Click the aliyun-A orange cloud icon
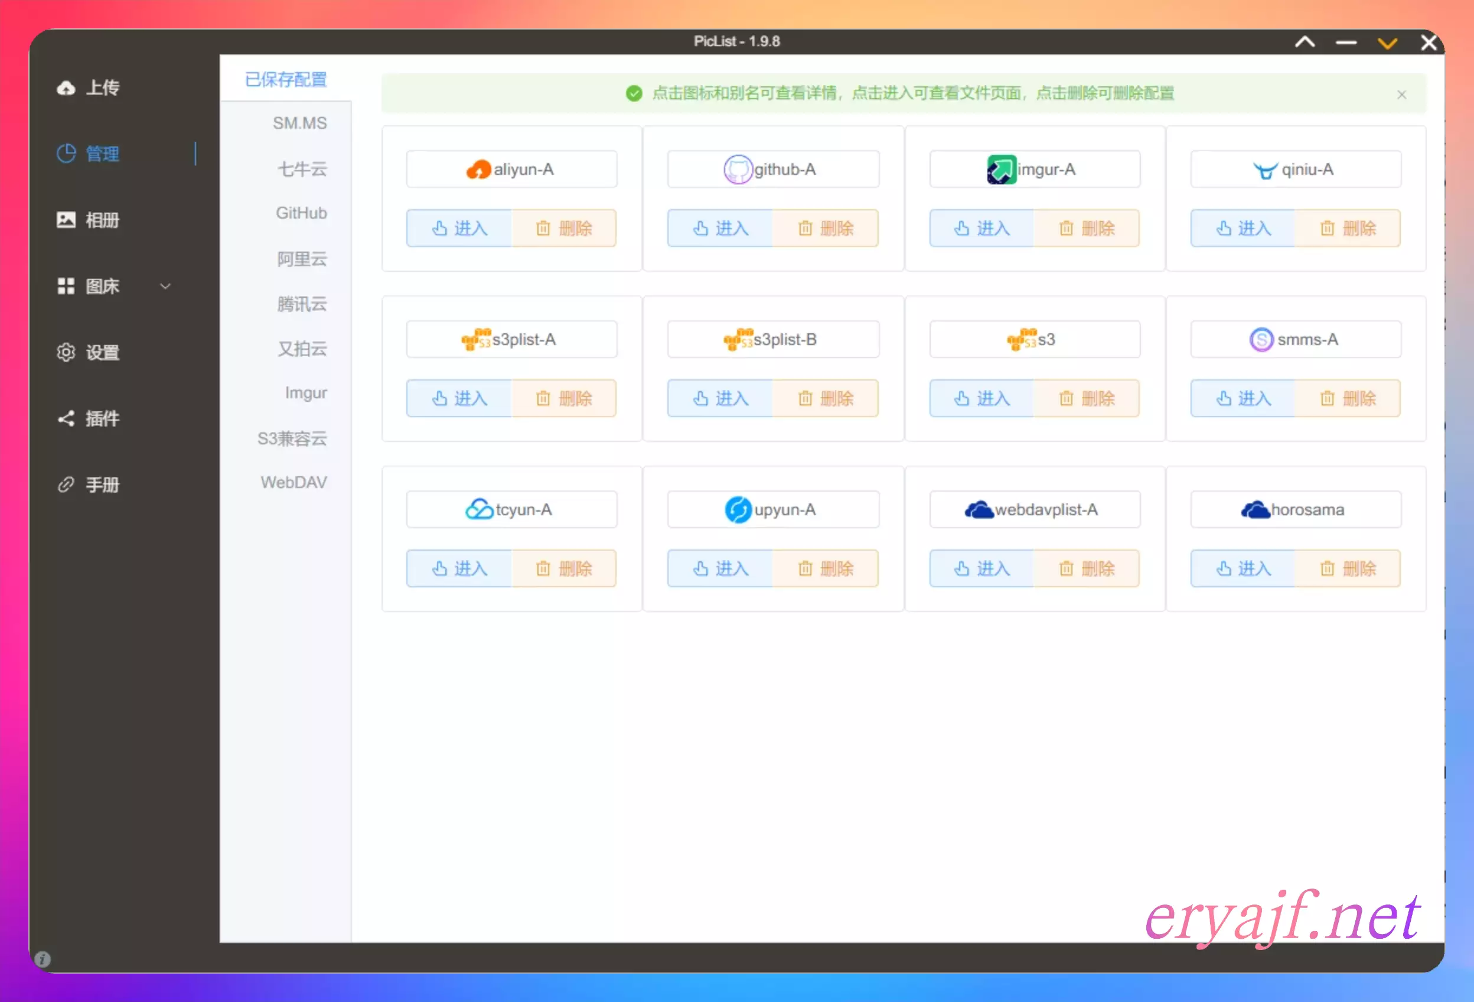 coord(479,170)
